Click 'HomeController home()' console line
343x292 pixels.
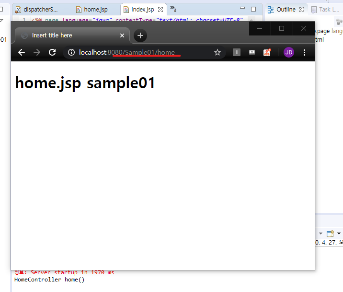click(49, 280)
